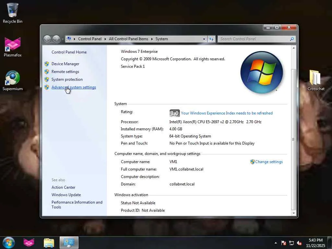
Task: Go to All Control Panel Items breadcrumb
Action: pos(128,39)
